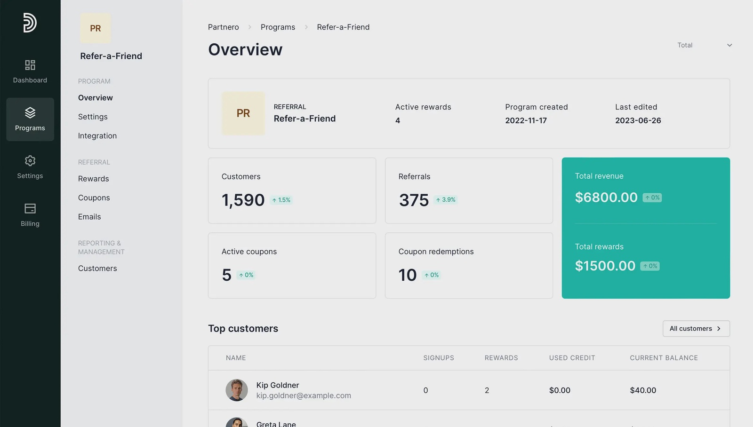The height and width of the screenshot is (427, 753).
Task: Open Customers under Reporting & Management
Action: tap(97, 268)
